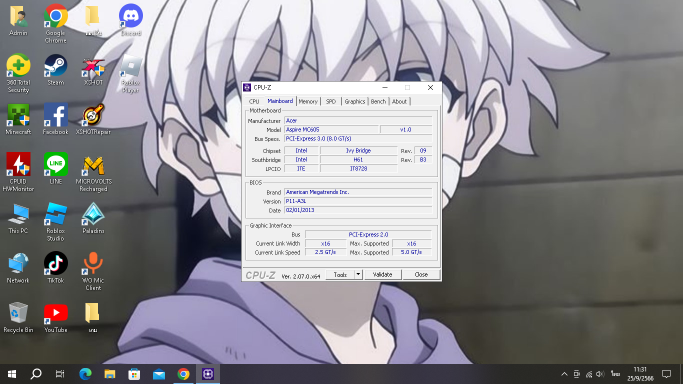683x384 pixels.
Task: Click the Ivy Bridge chipset value
Action: 358,150
